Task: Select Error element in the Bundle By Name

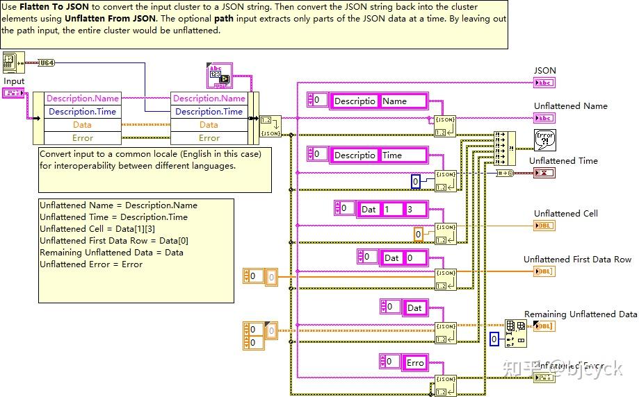Action: coord(209,138)
